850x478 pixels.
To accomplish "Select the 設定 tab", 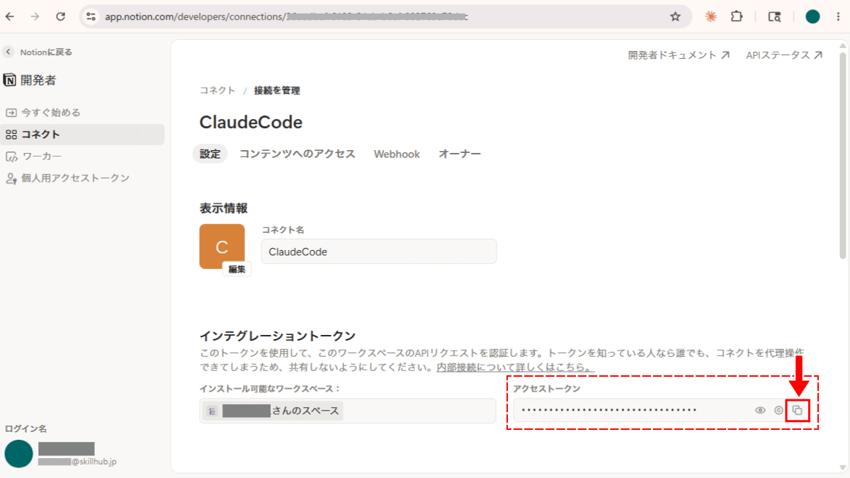I will tap(210, 154).
